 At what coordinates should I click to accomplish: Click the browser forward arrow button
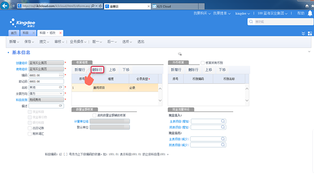13,6
